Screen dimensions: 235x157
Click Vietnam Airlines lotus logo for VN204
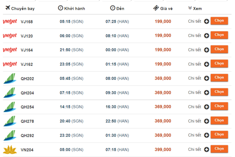10,150
